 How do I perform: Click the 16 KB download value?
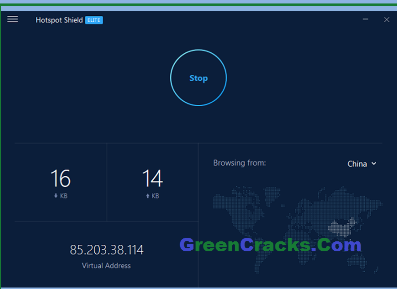61,178
